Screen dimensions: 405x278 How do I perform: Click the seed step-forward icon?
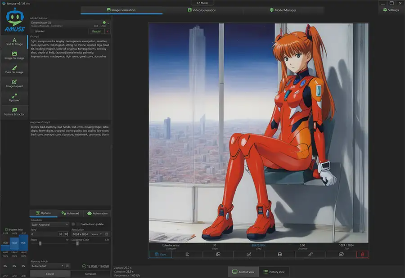pos(60,234)
